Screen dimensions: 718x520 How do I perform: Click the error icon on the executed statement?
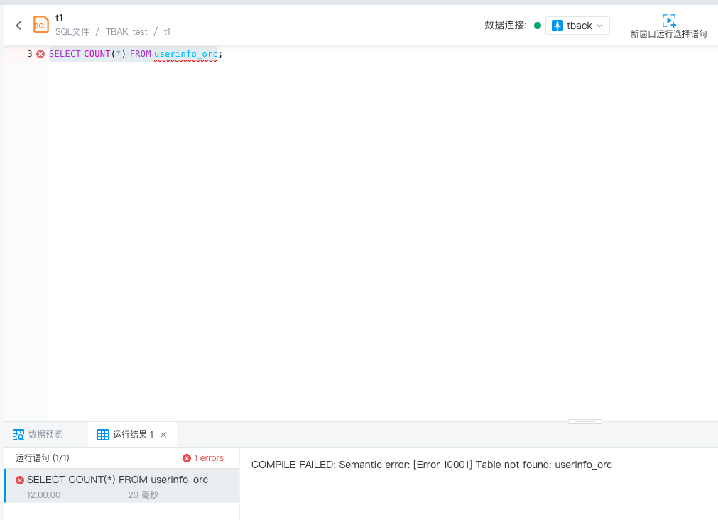pyautogui.click(x=20, y=480)
